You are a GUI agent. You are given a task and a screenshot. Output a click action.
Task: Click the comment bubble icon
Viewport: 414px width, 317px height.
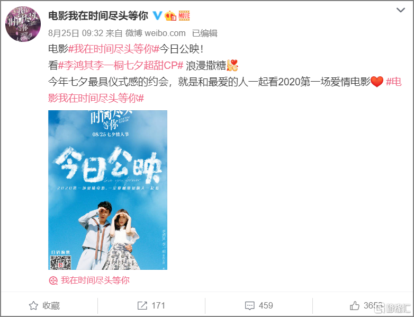click(250, 306)
